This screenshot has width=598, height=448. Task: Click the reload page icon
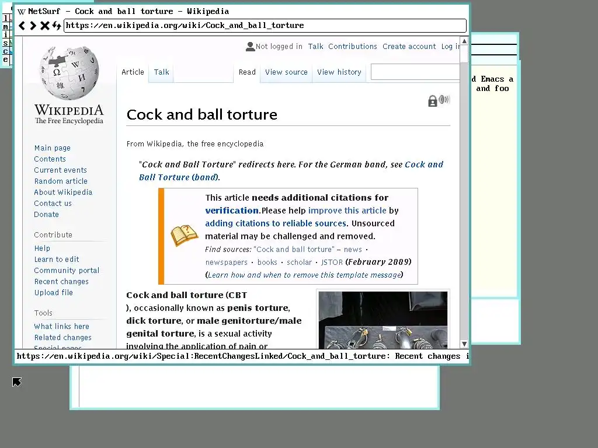tap(57, 26)
